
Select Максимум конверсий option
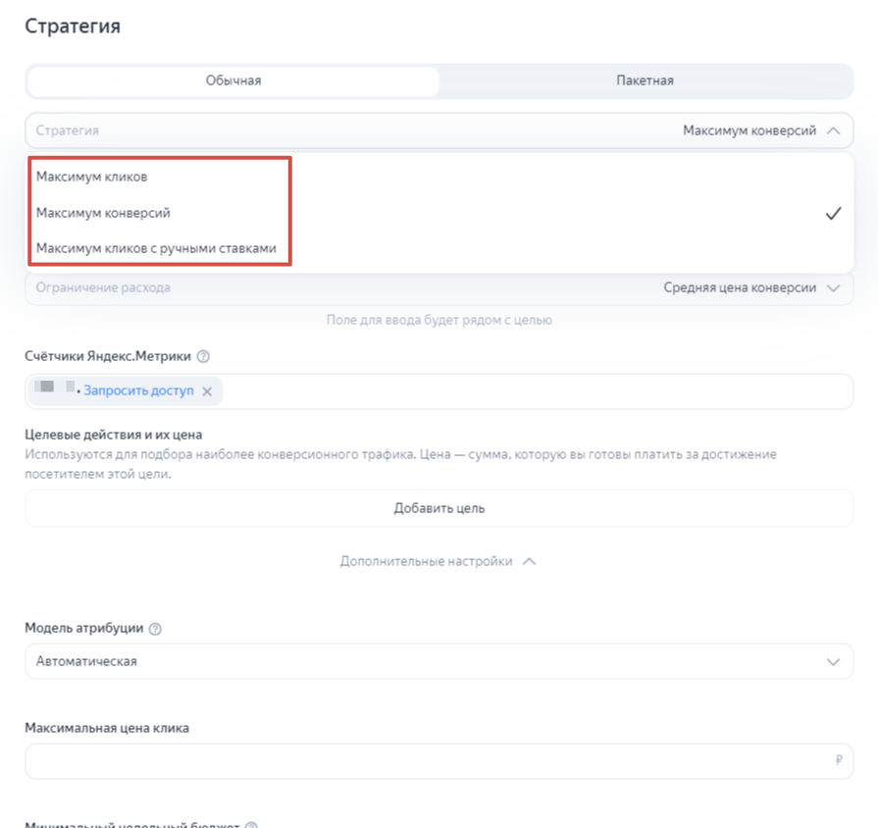[103, 213]
